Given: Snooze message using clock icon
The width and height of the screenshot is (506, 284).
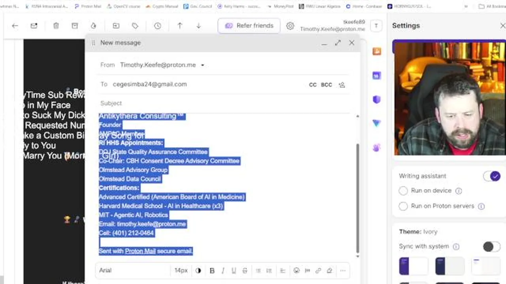Looking at the screenshot, I should pyautogui.click(x=157, y=26).
